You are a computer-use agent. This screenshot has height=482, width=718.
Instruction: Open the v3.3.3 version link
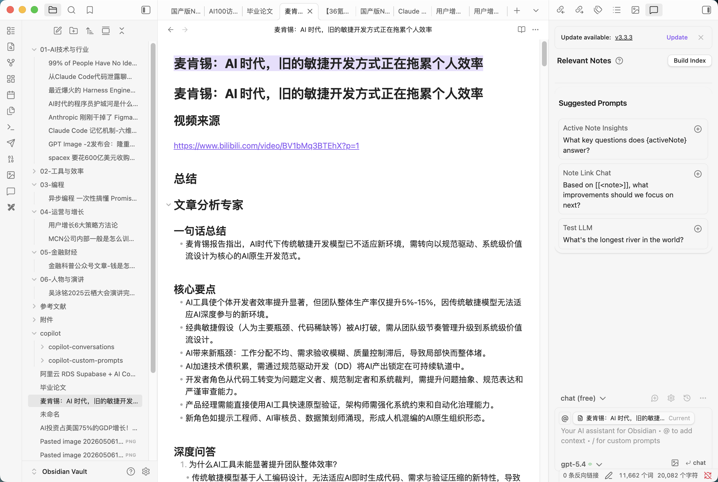tap(624, 37)
